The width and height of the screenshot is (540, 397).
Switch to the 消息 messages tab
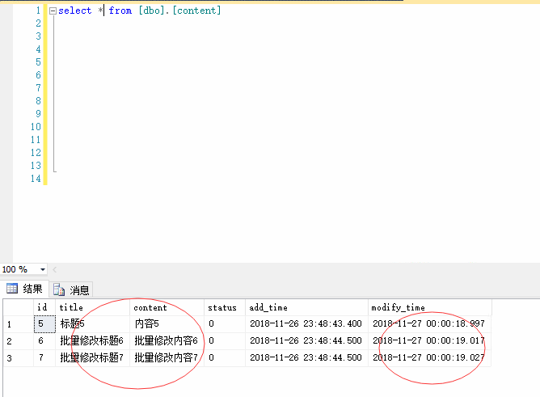click(x=72, y=290)
